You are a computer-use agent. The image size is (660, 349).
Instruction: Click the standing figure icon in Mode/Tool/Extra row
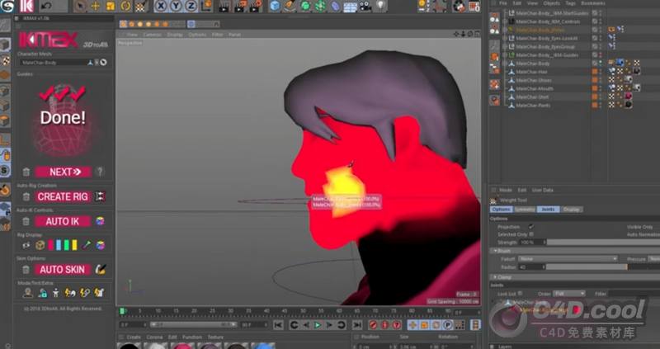pyautogui.click(x=55, y=293)
